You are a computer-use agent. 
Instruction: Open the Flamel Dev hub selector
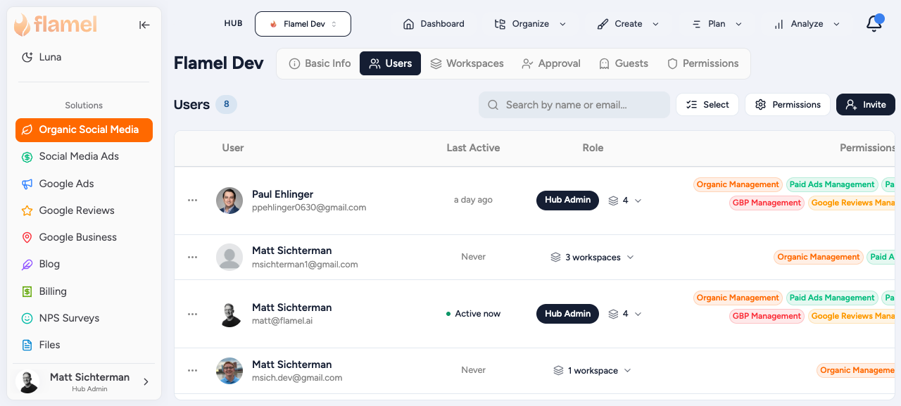pos(303,24)
